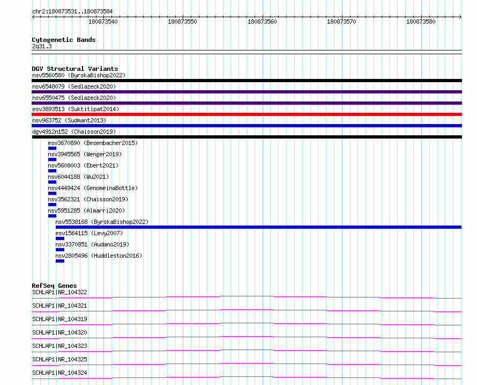This screenshot has height=385, width=477.
Task: Open the SCHLAP1|NR_104324 transcript label
Action: coord(59,373)
